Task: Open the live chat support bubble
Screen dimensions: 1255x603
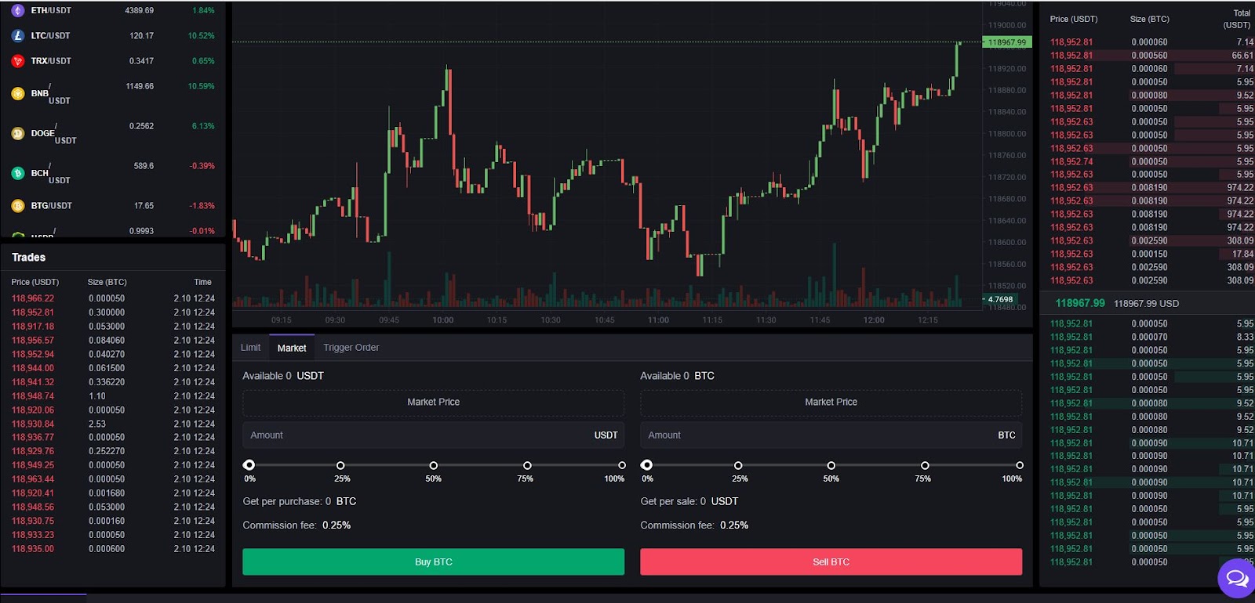Action: point(1236,579)
